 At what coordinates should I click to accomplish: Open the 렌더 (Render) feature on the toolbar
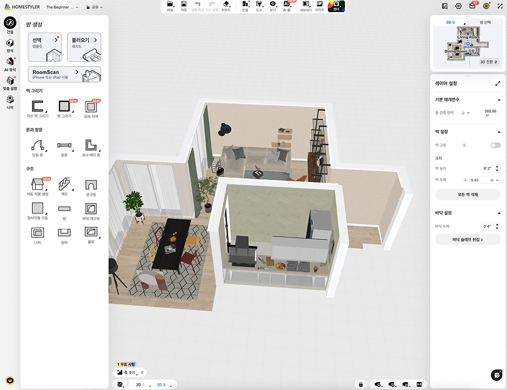(337, 6)
